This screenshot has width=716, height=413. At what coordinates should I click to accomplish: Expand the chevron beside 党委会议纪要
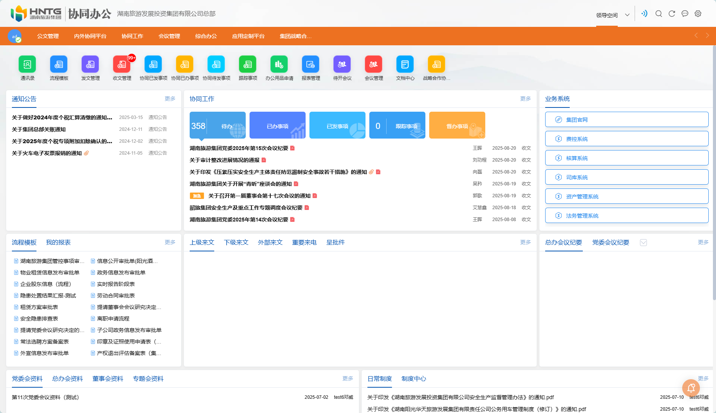[x=643, y=243]
